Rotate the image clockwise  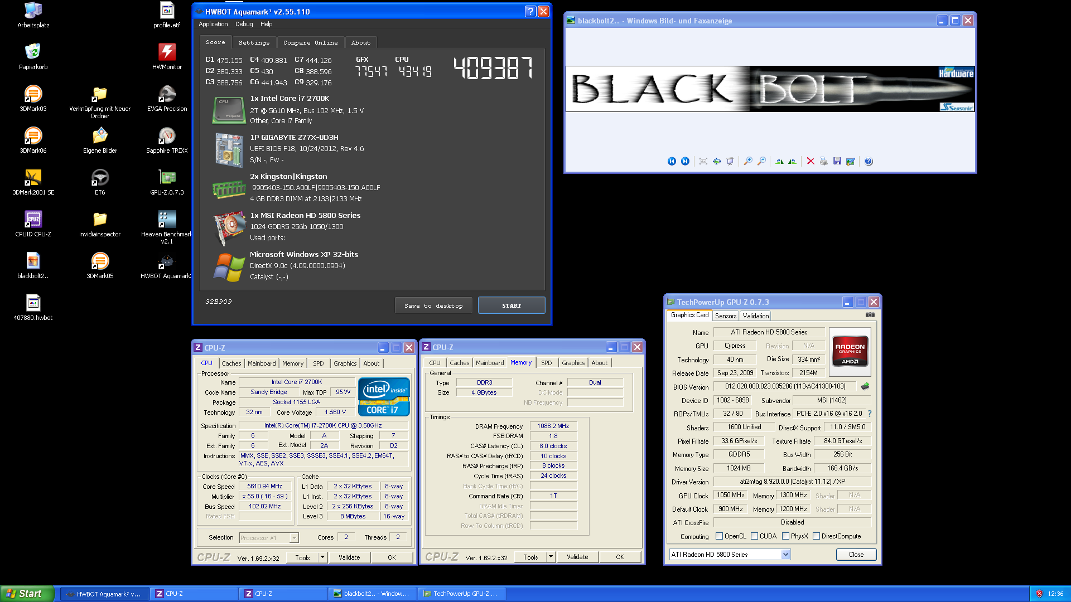coord(779,161)
